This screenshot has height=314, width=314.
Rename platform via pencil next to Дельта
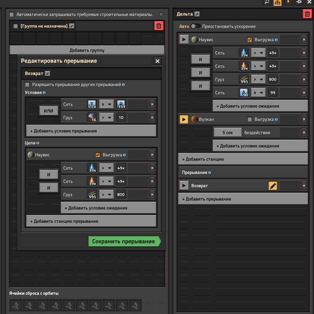click(x=197, y=14)
